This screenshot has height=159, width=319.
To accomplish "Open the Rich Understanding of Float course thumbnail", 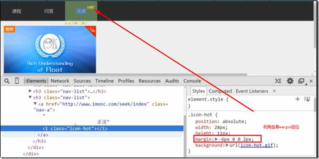I will 50,49.
